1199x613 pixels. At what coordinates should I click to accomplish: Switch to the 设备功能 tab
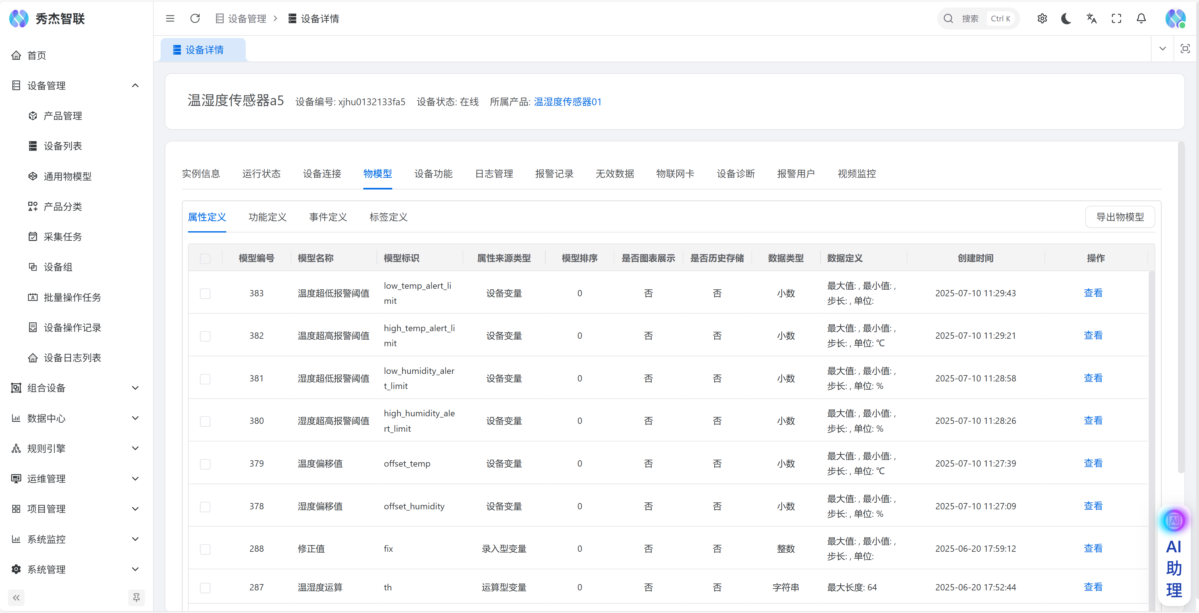point(433,174)
